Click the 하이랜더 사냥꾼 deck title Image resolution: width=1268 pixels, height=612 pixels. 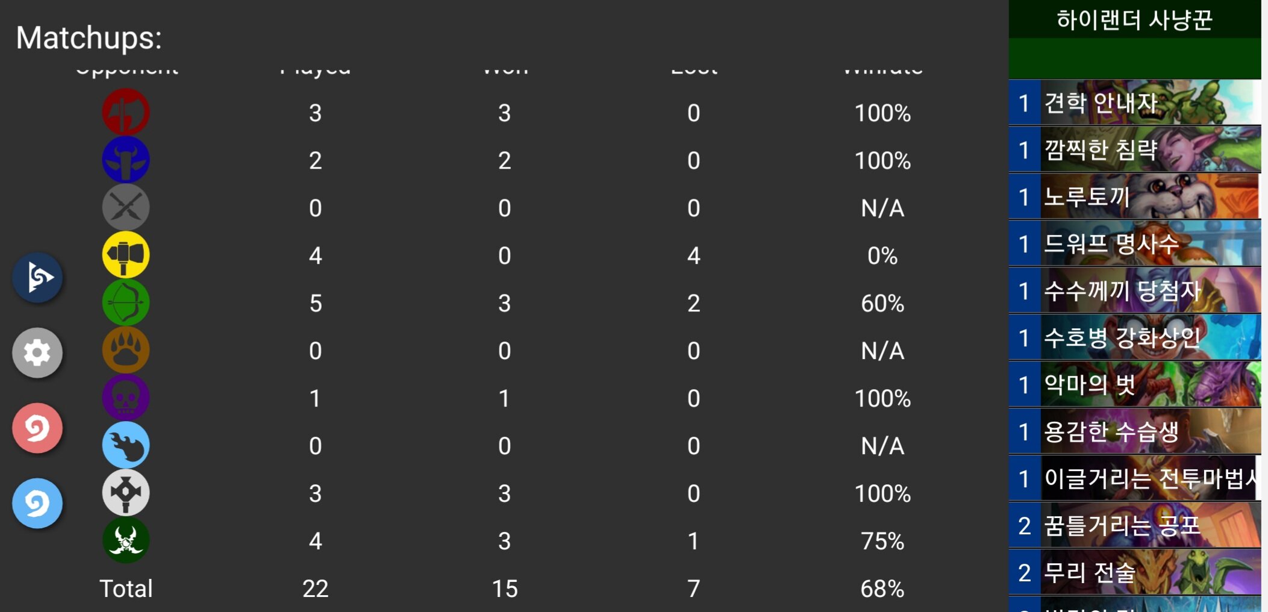tap(1134, 19)
